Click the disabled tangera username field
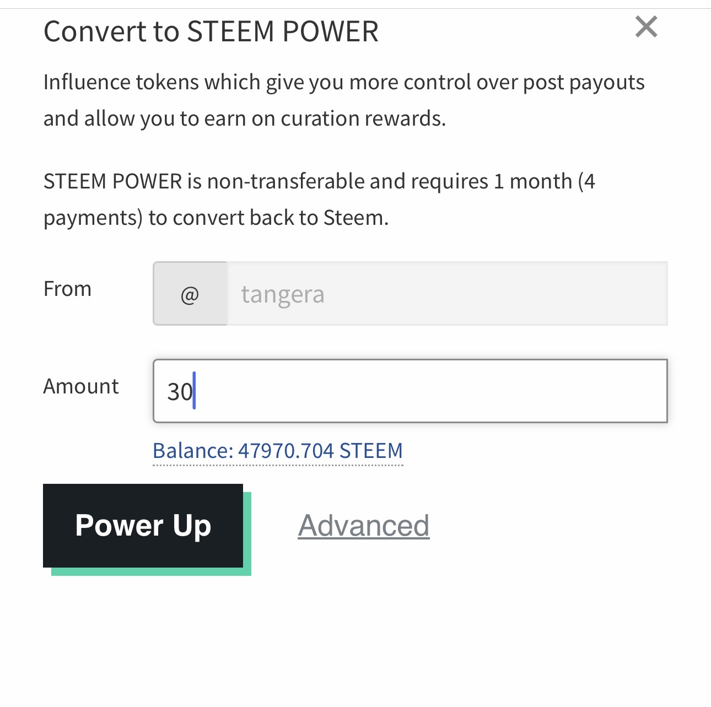The width and height of the screenshot is (711, 707). tap(446, 294)
